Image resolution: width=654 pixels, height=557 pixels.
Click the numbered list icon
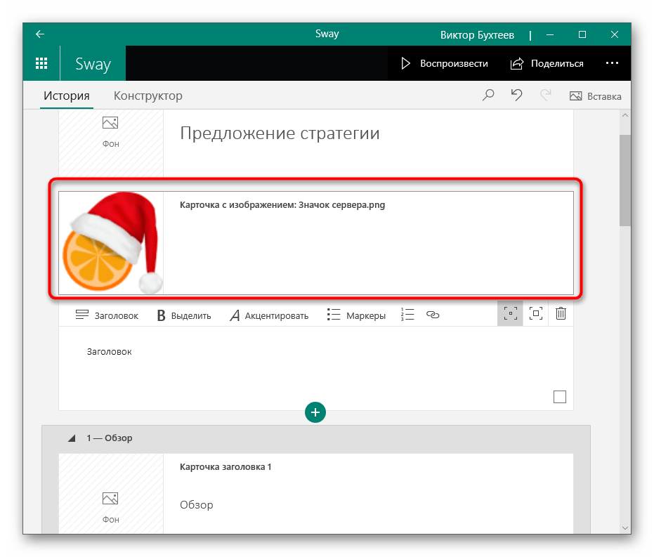[x=407, y=315]
